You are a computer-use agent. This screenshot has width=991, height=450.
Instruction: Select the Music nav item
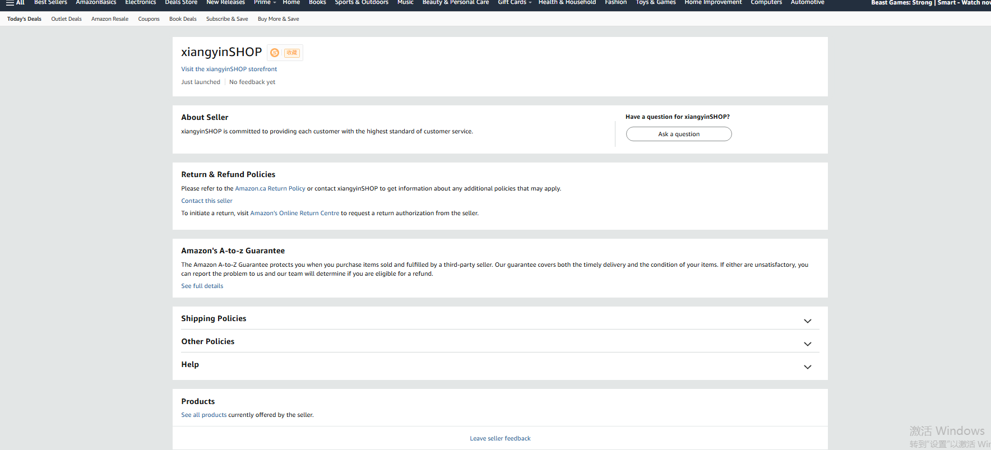point(405,3)
